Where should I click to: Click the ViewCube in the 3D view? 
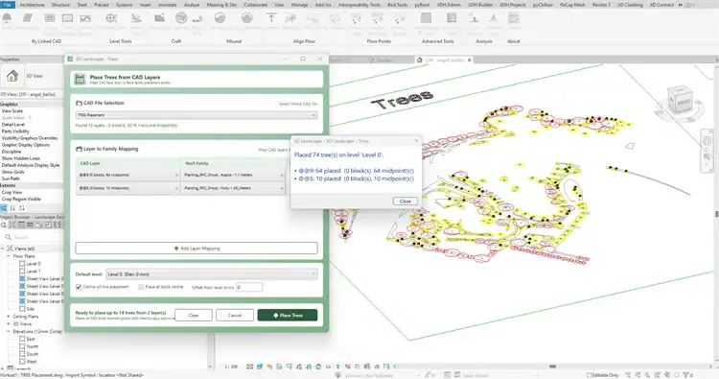(x=681, y=100)
